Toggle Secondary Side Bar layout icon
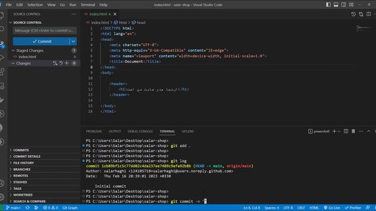This screenshot has width=376, height=211. [x=344, y=5]
